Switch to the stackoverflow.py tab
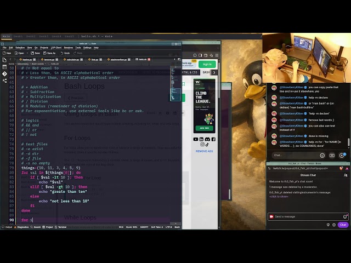Screen dimensions: 351x263 click(x=118, y=60)
